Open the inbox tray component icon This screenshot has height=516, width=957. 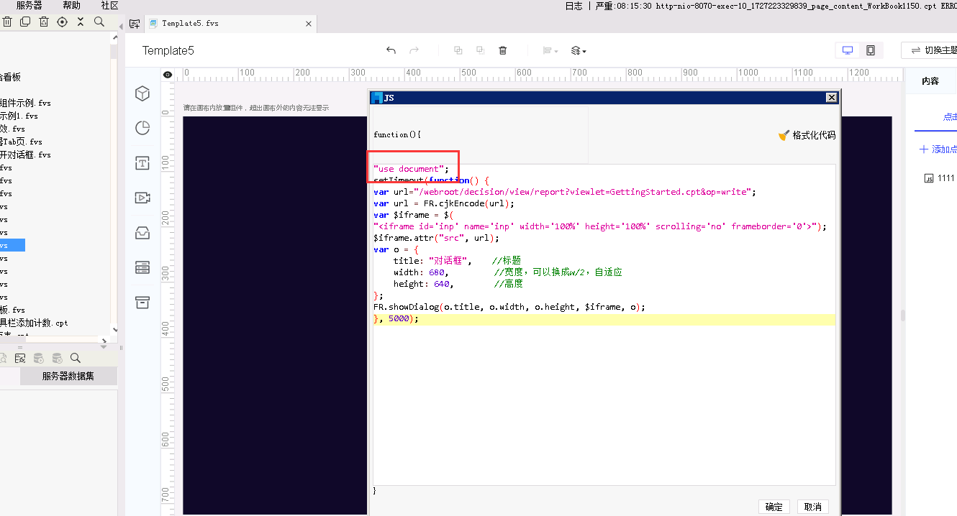[142, 233]
